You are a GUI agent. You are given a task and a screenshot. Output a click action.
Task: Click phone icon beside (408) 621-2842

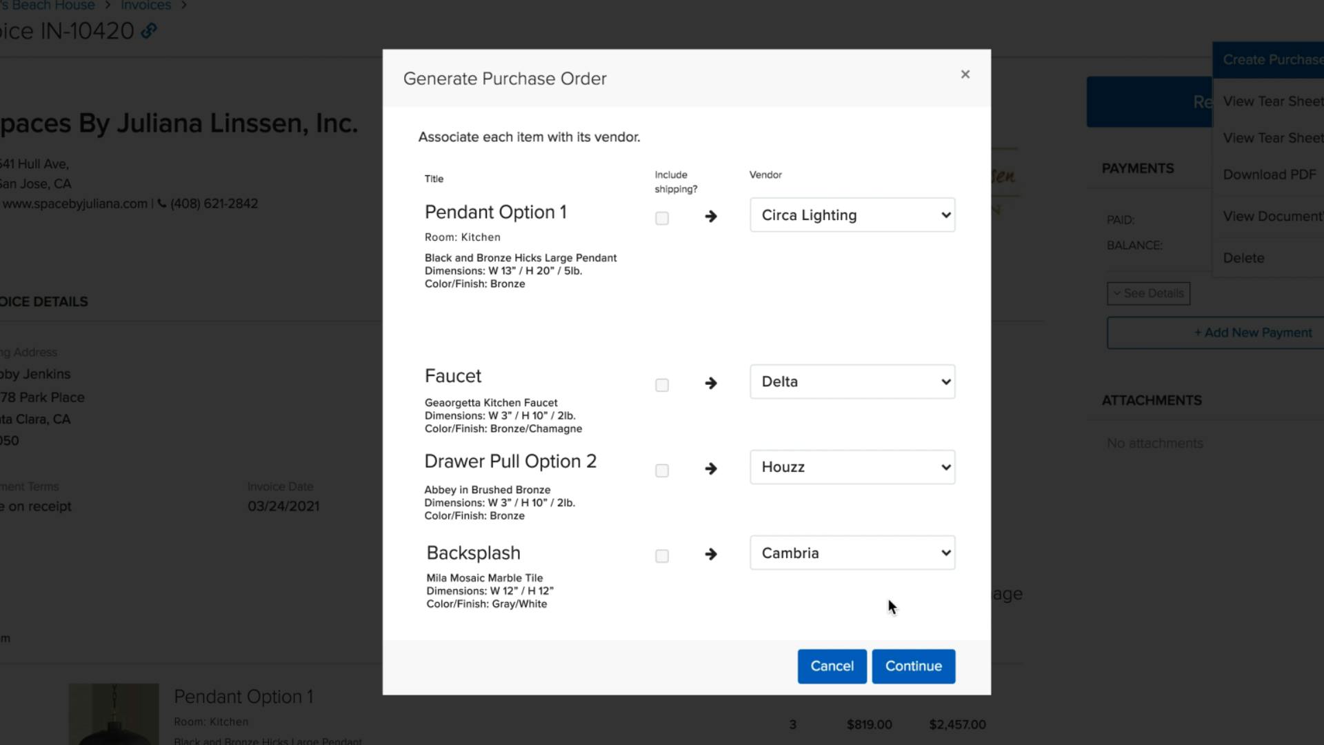tap(162, 203)
